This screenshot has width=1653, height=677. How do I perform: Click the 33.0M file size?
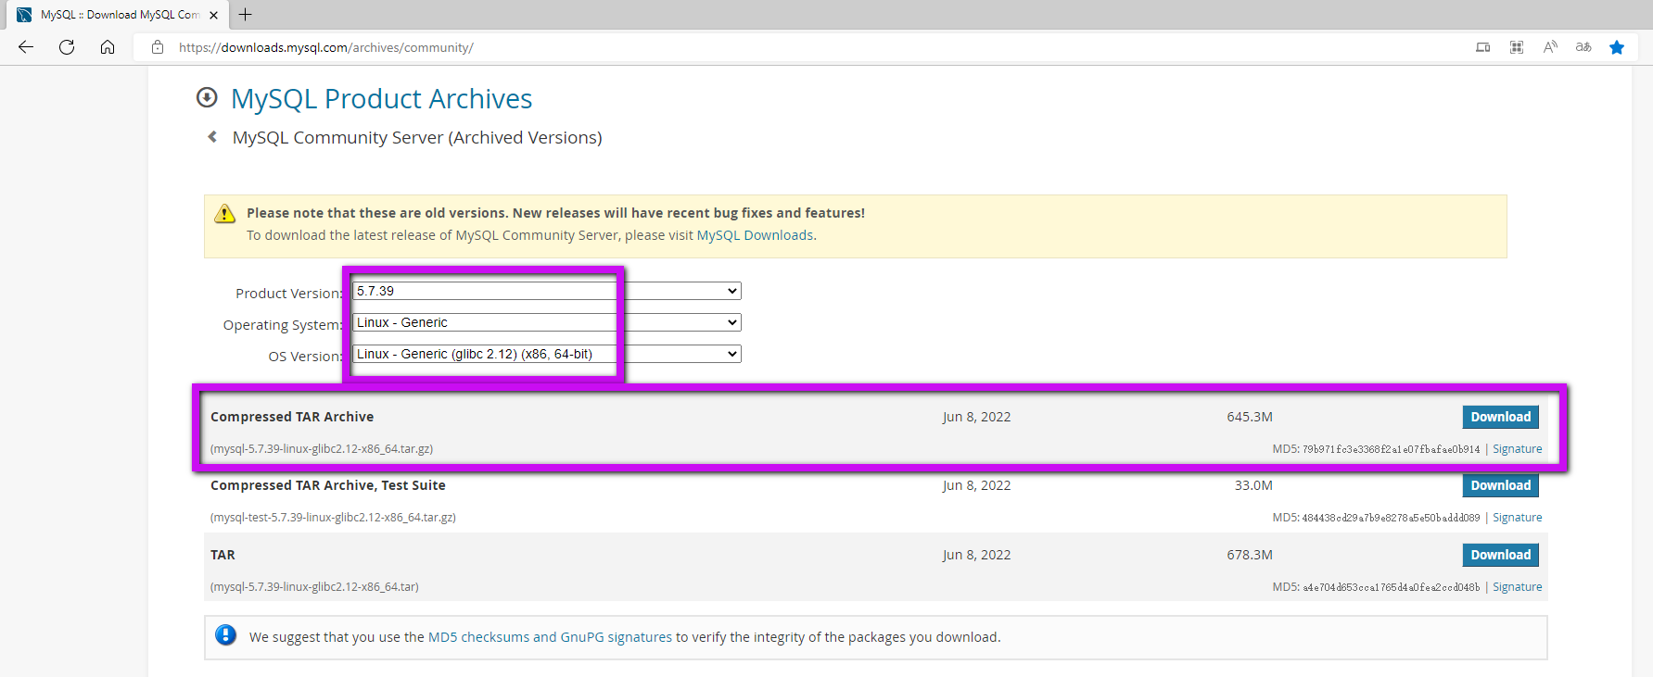pyautogui.click(x=1253, y=485)
